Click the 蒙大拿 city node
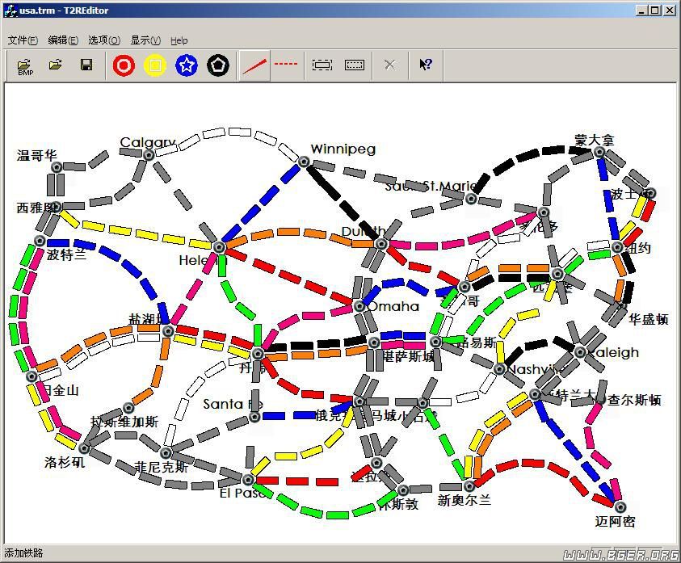This screenshot has width=681, height=563. coord(599,152)
